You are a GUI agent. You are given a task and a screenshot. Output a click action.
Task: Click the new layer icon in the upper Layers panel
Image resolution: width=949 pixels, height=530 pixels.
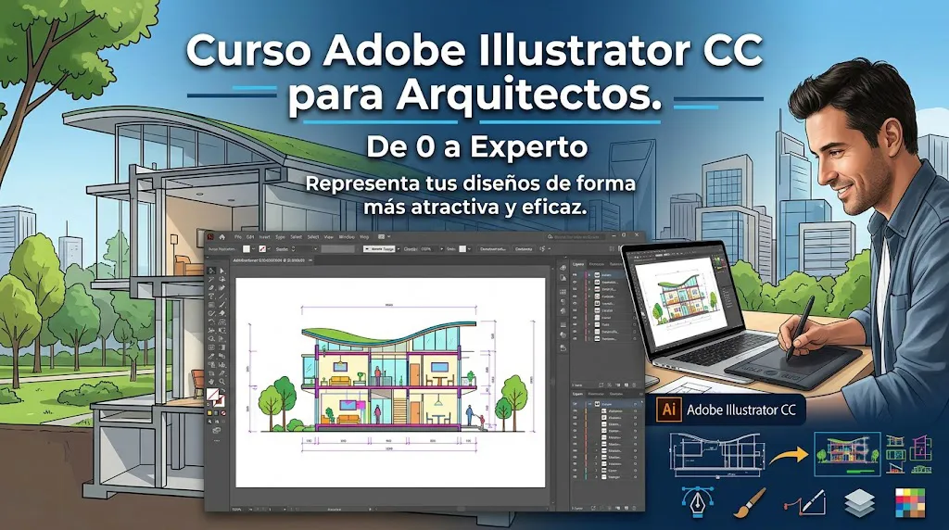click(x=626, y=385)
